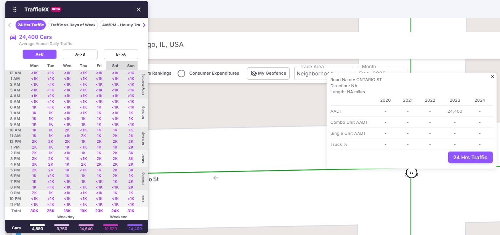Click the 4 PM row label
Screen dimensions: 500x235
click(16, 164)
